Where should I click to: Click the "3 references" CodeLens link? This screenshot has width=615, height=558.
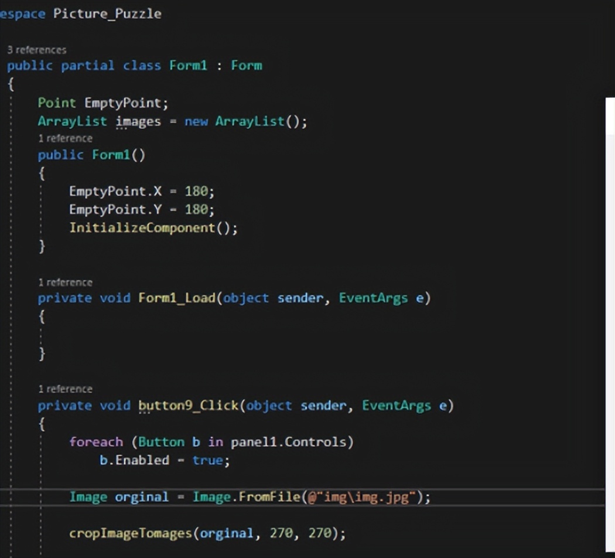coord(36,50)
